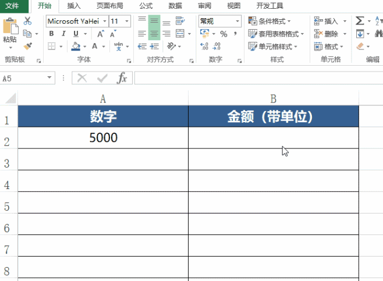Open 条件格式 conditional formatting menu

269,21
